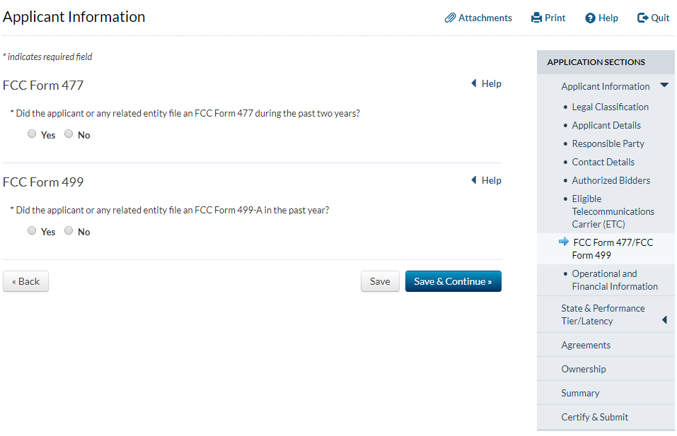This screenshot has width=677, height=436.
Task: Open the Agreements section
Action: (x=586, y=345)
